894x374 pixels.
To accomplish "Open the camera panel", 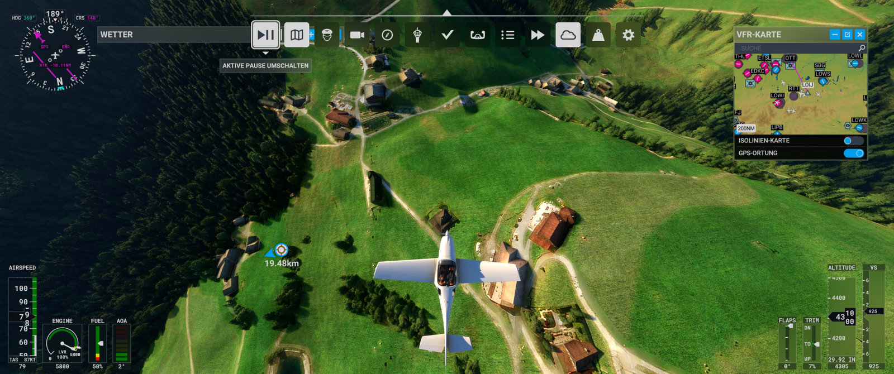I will point(357,35).
